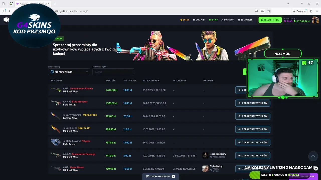Click the 20,00 zł minimum deposit
Image resolution: width=321 pixels, height=180 pixels.
[x=128, y=116]
